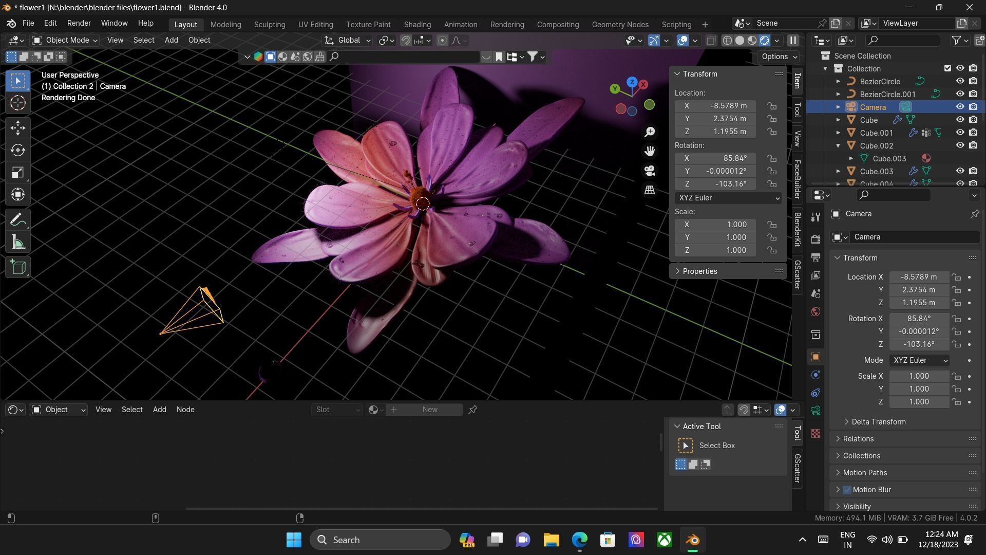Switch to the Shading workspace tab
The image size is (986, 555).
[417, 25]
